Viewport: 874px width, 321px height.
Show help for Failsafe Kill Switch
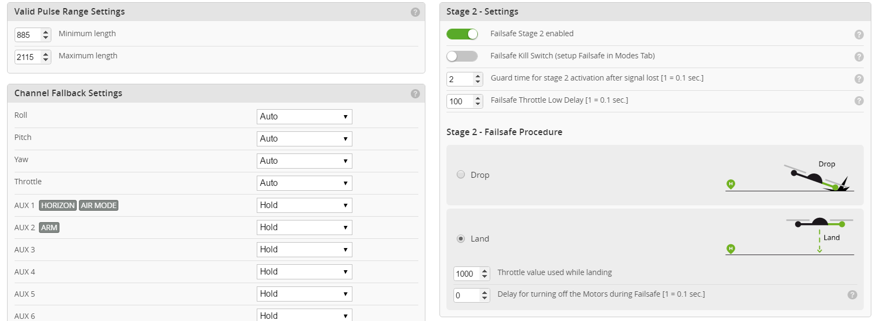pos(859,57)
